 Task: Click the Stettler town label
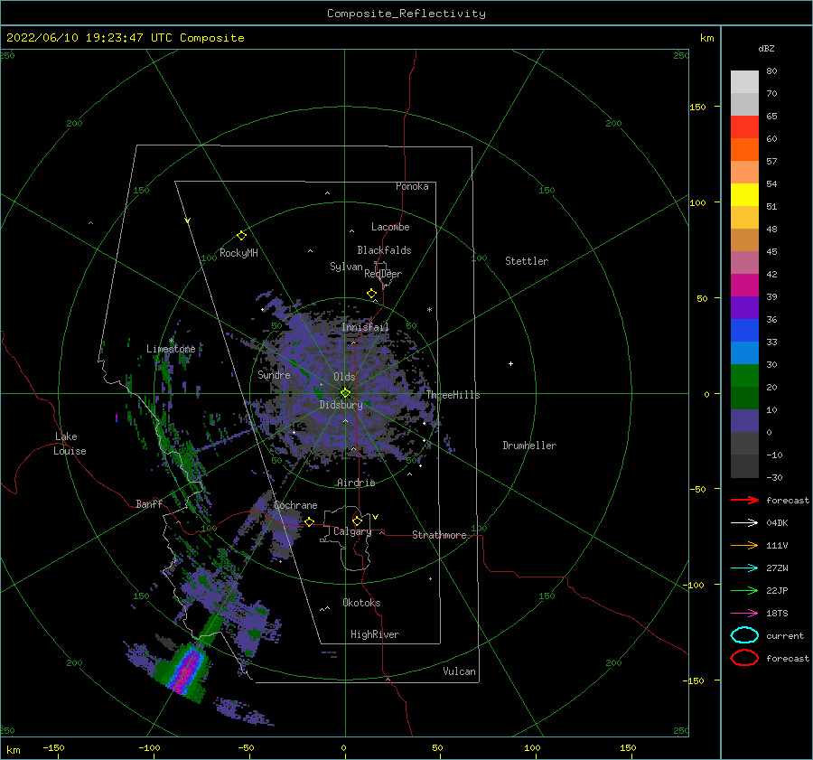[x=527, y=261]
